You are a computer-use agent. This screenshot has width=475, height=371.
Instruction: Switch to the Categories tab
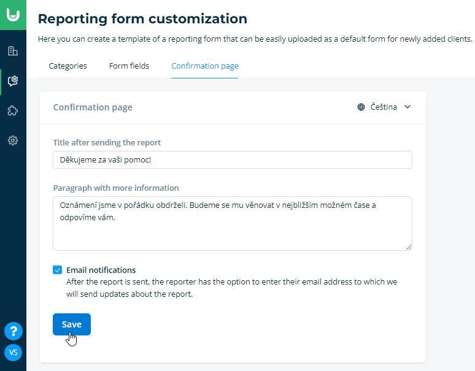point(68,66)
